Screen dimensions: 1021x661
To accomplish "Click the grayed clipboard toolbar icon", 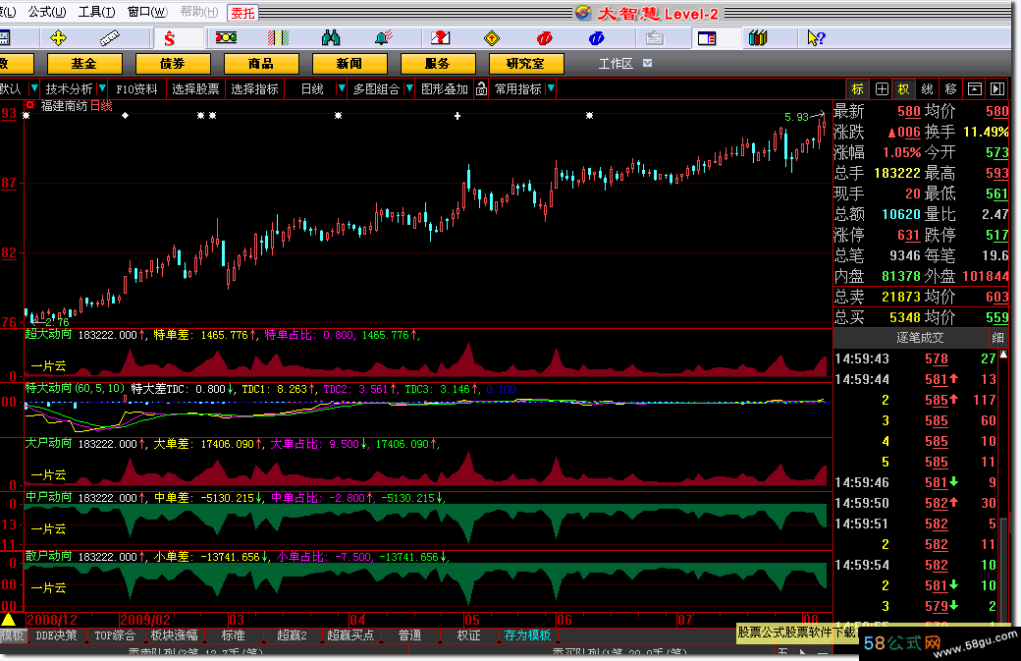I will 655,38.
